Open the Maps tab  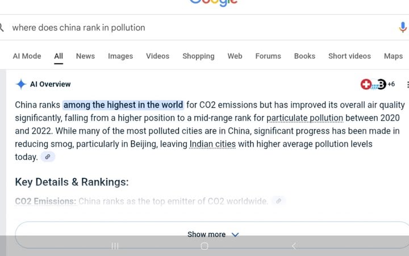point(393,56)
